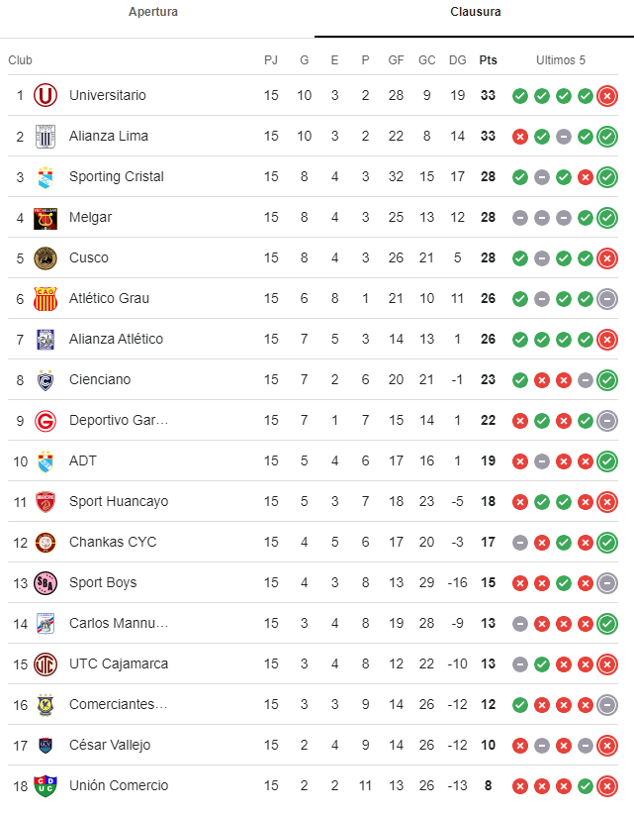
Task: Click the Cusco team badge
Action: click(45, 258)
